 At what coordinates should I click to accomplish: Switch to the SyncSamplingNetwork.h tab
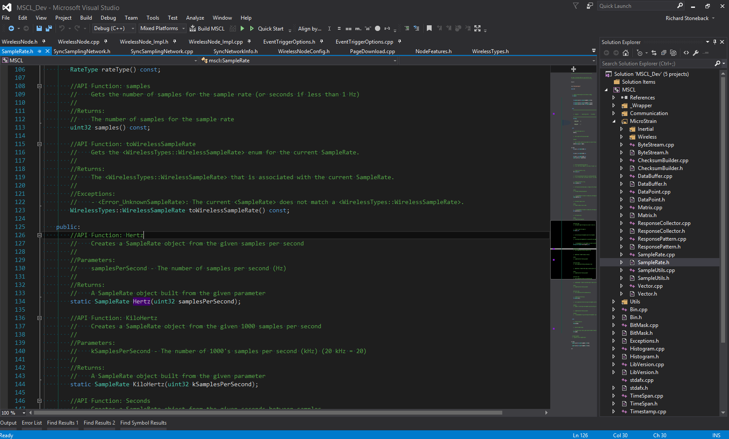click(x=82, y=51)
